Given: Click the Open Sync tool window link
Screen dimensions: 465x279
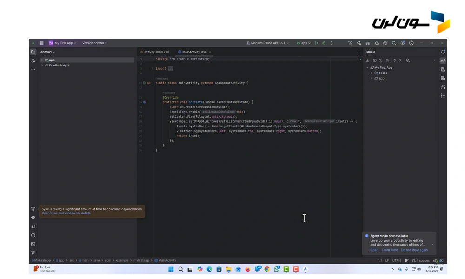Looking at the screenshot, I should point(66,213).
